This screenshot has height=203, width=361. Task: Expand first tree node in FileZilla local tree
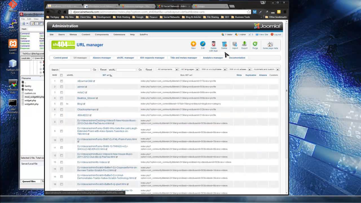pyautogui.click(x=41, y=62)
